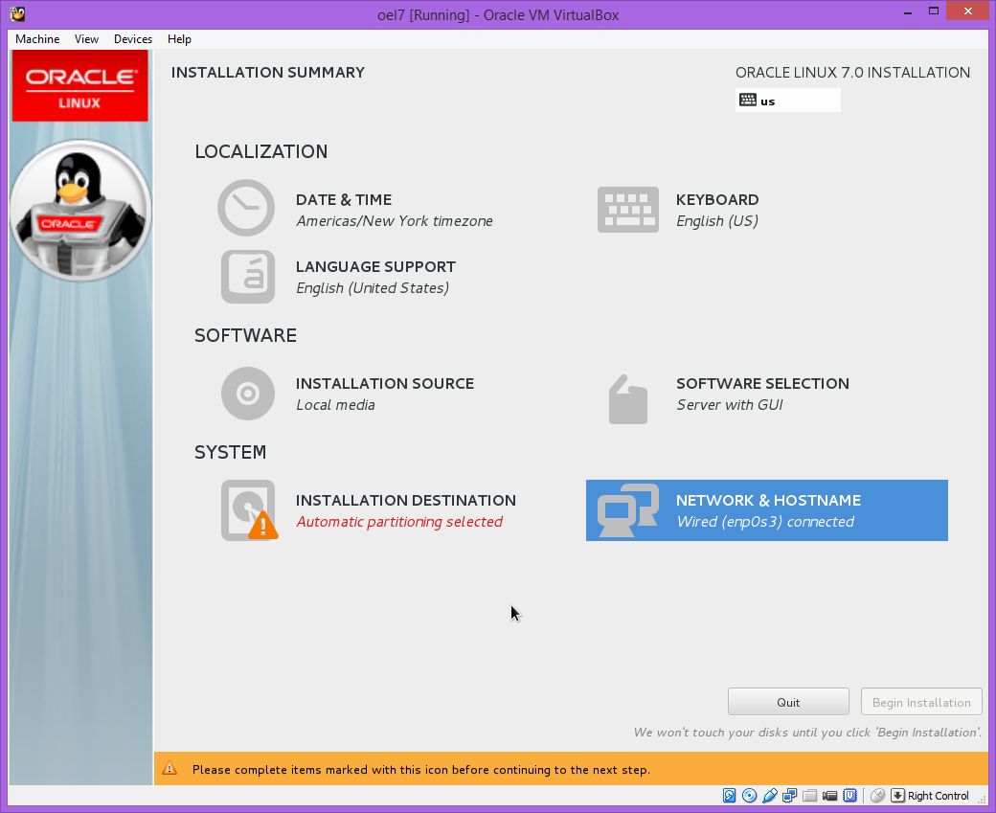Click 'Local media' text
The image size is (996, 813).
pyautogui.click(x=335, y=405)
